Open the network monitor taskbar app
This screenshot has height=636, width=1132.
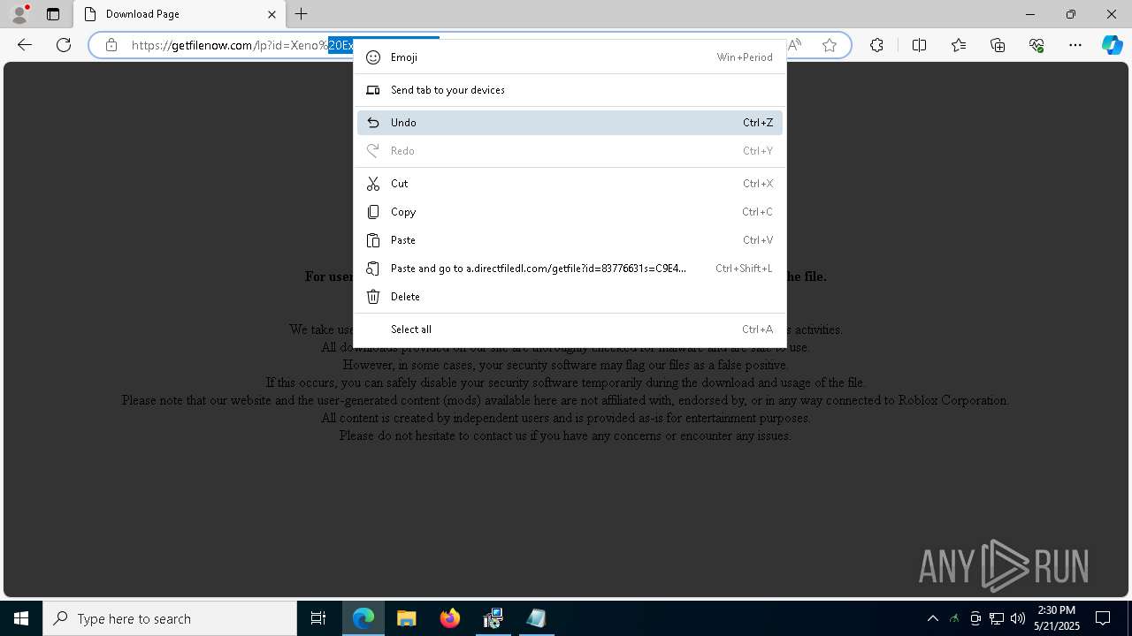pos(493,618)
